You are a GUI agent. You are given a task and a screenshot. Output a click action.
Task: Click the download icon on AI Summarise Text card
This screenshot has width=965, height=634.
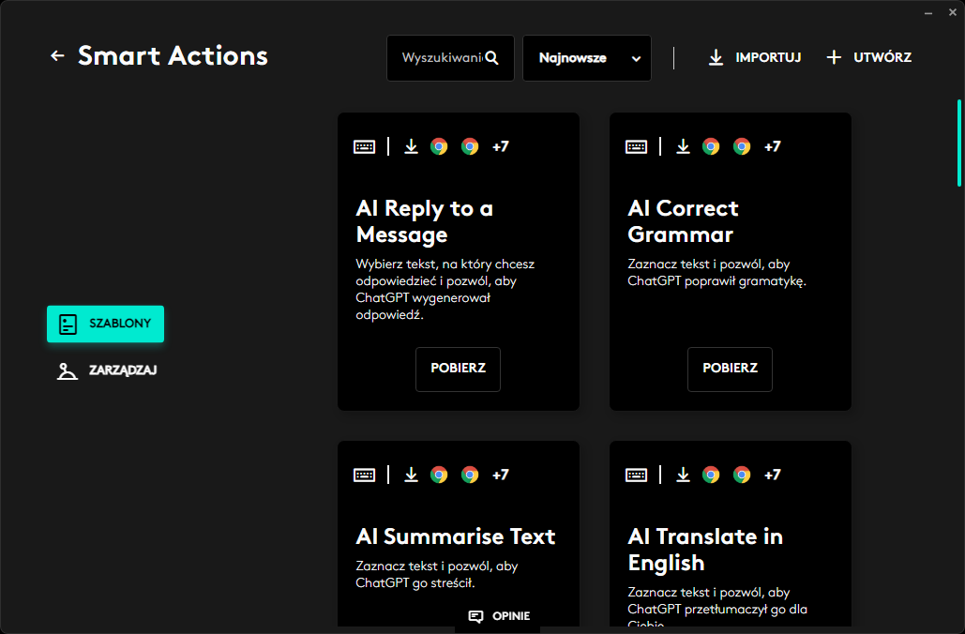click(411, 475)
